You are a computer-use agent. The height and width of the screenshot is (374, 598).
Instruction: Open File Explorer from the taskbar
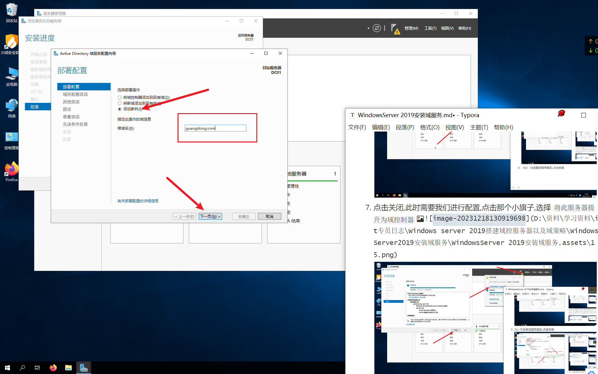(x=68, y=368)
